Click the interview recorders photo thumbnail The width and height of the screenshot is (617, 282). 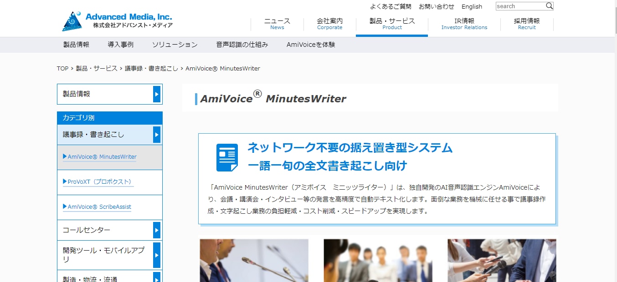click(x=502, y=261)
